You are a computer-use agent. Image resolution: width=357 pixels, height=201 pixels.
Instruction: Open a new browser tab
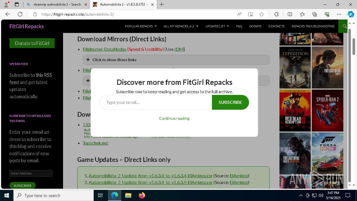click(x=161, y=4)
